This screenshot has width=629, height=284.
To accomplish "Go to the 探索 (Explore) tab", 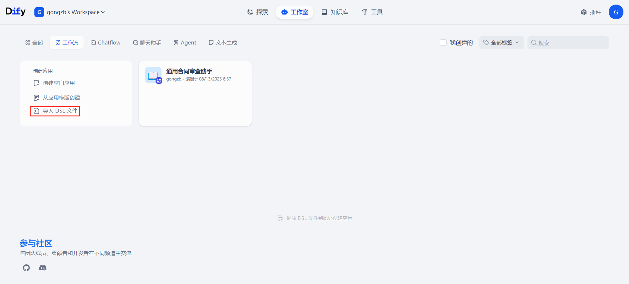I will coord(257,12).
